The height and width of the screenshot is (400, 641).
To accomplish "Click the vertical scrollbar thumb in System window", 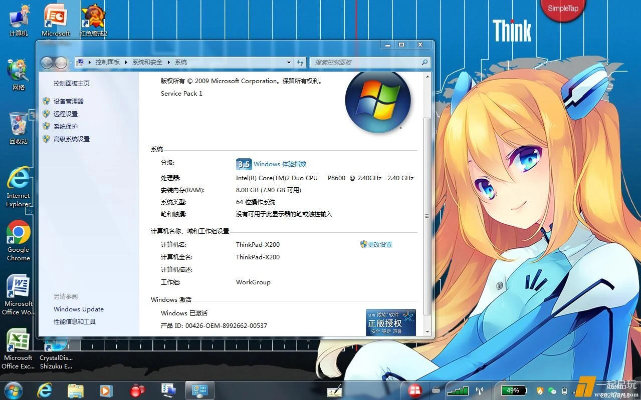I will [428, 216].
